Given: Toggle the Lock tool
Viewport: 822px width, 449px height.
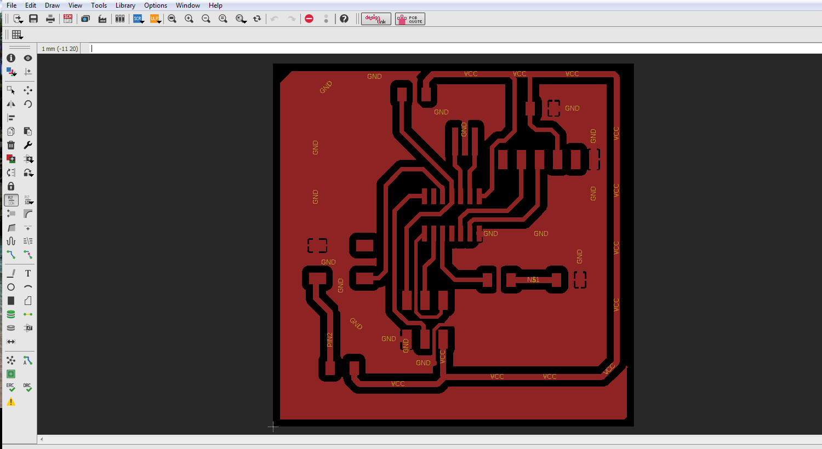Looking at the screenshot, I should pos(11,186).
